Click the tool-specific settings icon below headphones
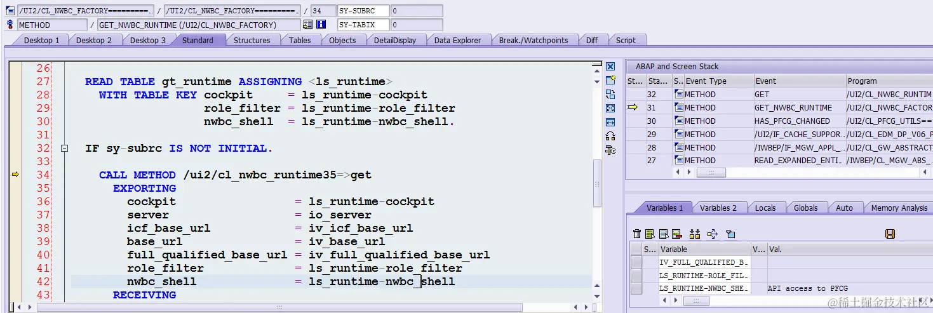This screenshot has height=313, width=933. (610, 150)
